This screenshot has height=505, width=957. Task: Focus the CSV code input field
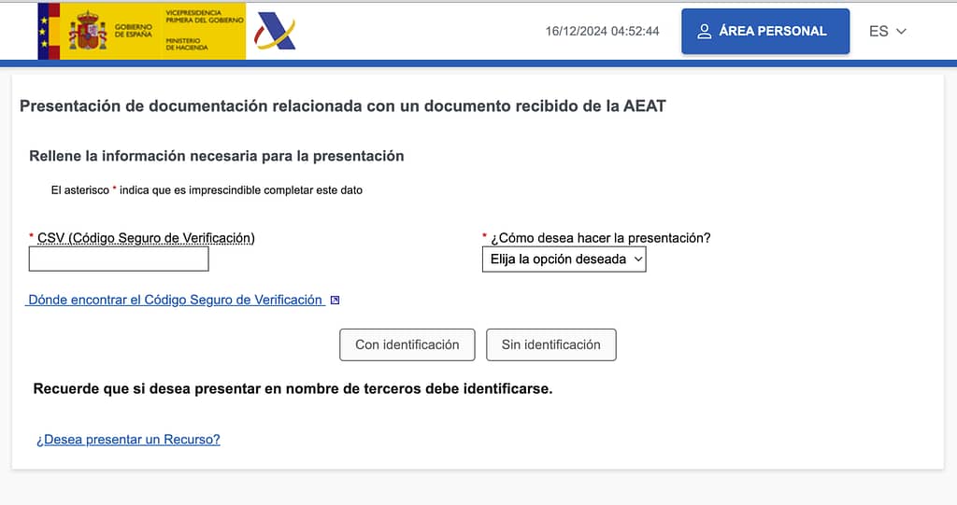[119, 259]
